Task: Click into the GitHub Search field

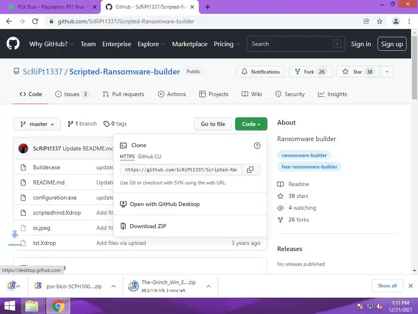Action: pyautogui.click(x=296, y=44)
